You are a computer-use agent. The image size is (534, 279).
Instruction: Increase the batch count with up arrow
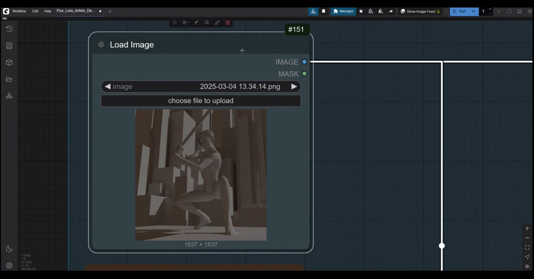490,9
